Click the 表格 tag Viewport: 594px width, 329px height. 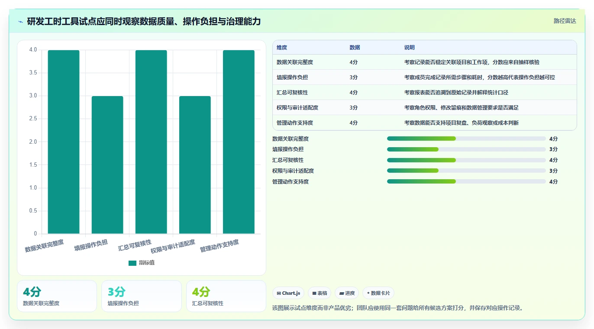[320, 293]
